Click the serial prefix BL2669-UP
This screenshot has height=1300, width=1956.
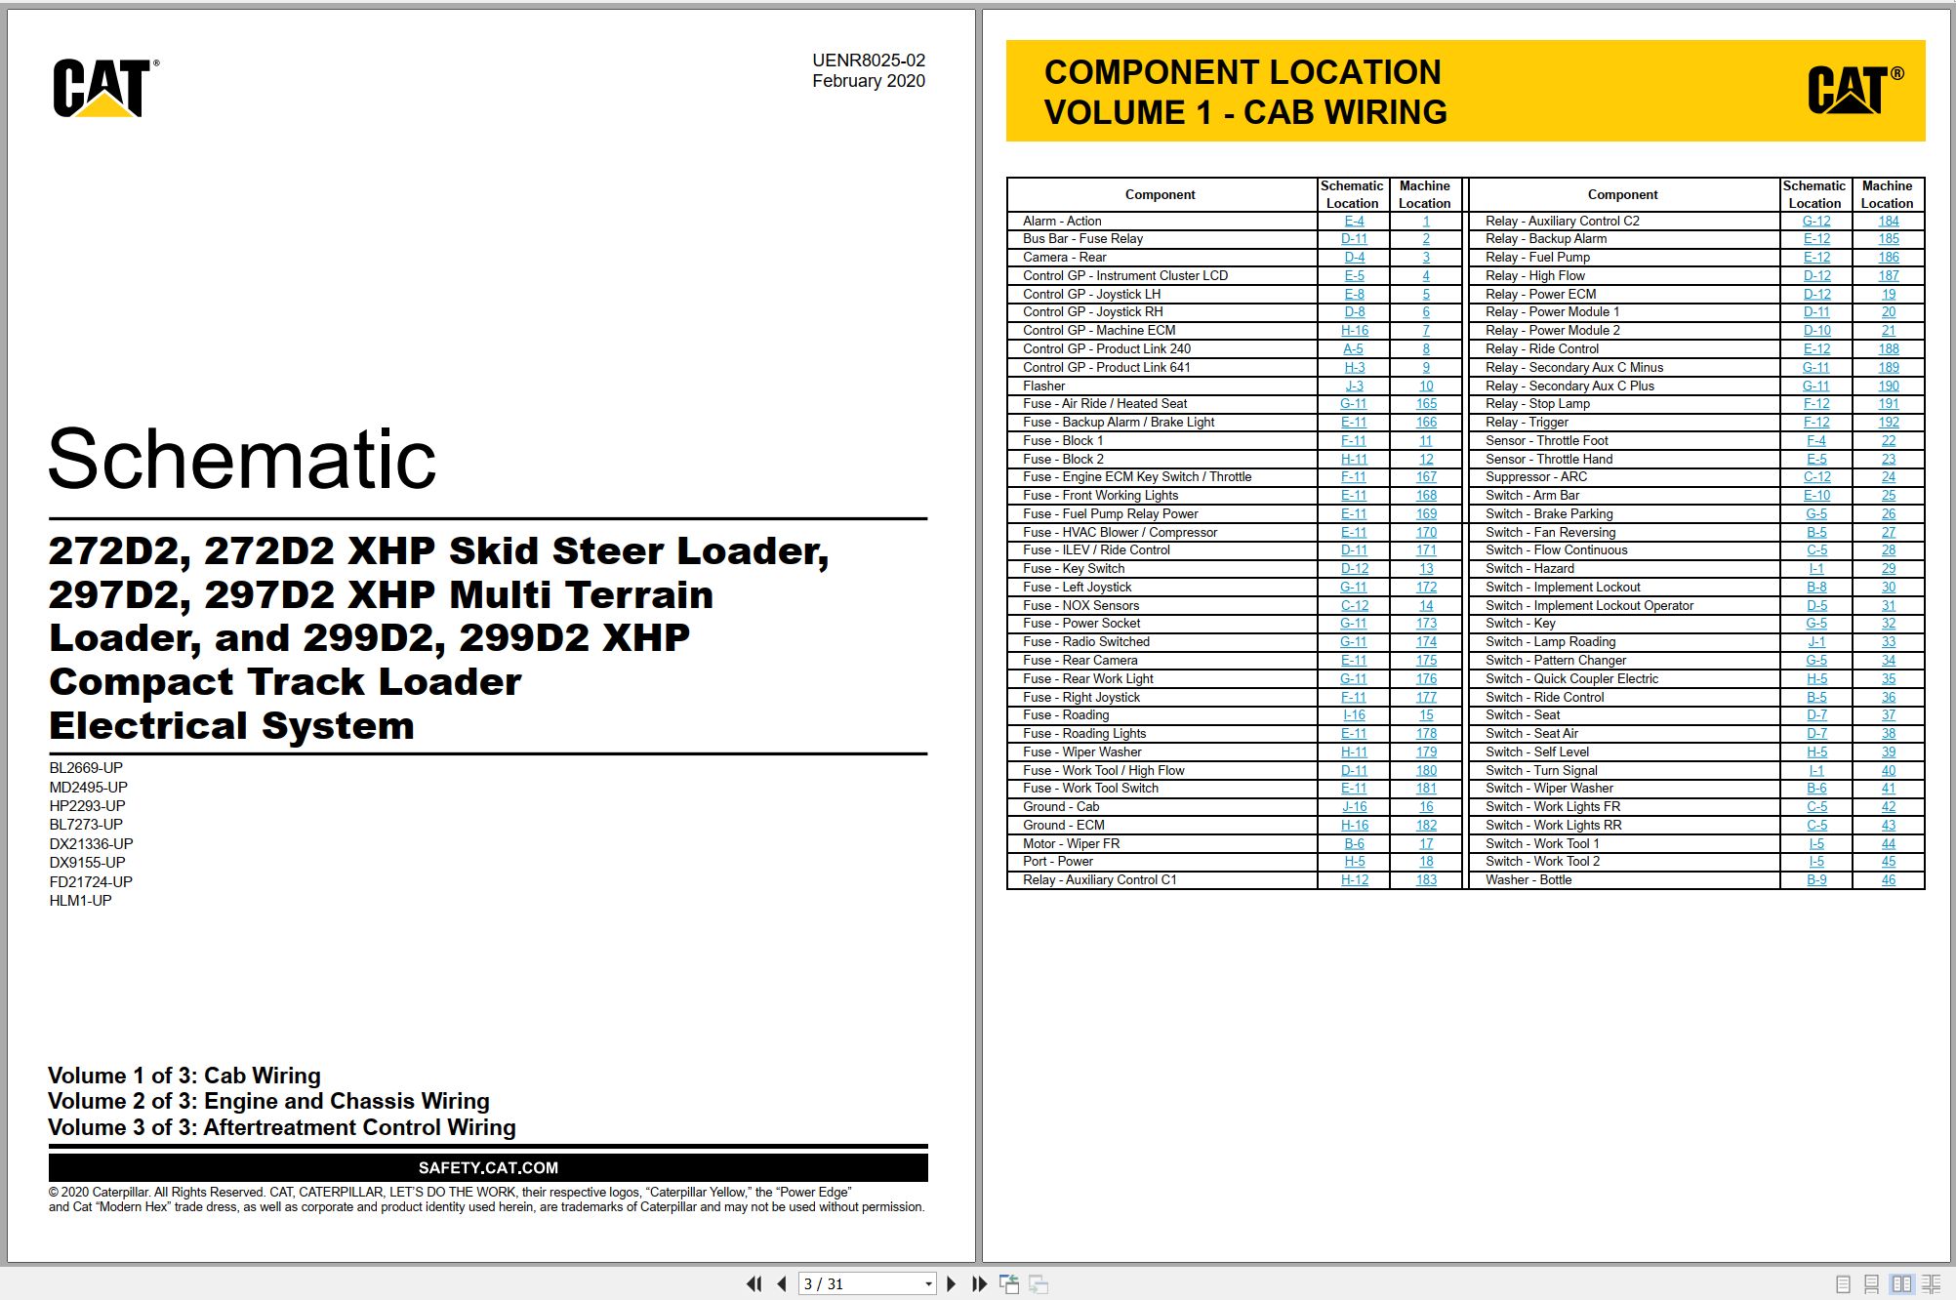coord(86,768)
